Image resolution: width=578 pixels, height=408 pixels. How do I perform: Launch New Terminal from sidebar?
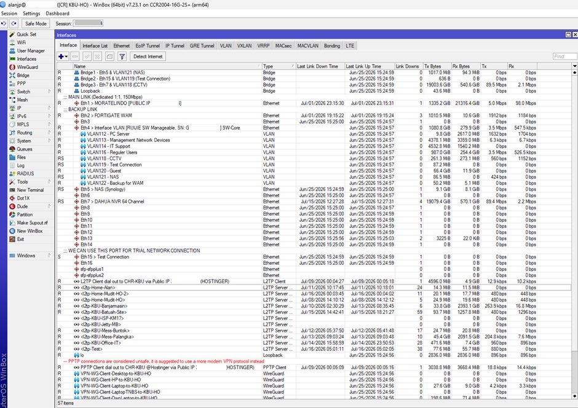click(x=30, y=190)
